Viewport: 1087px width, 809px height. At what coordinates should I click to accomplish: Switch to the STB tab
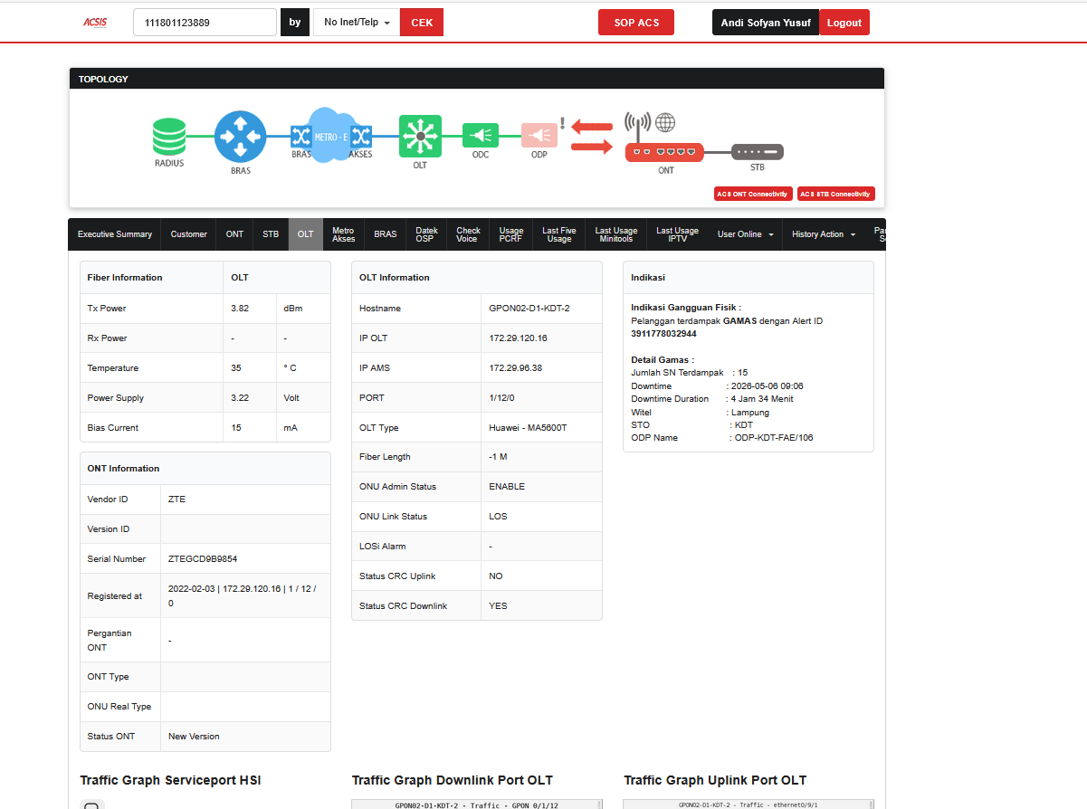pyautogui.click(x=271, y=234)
